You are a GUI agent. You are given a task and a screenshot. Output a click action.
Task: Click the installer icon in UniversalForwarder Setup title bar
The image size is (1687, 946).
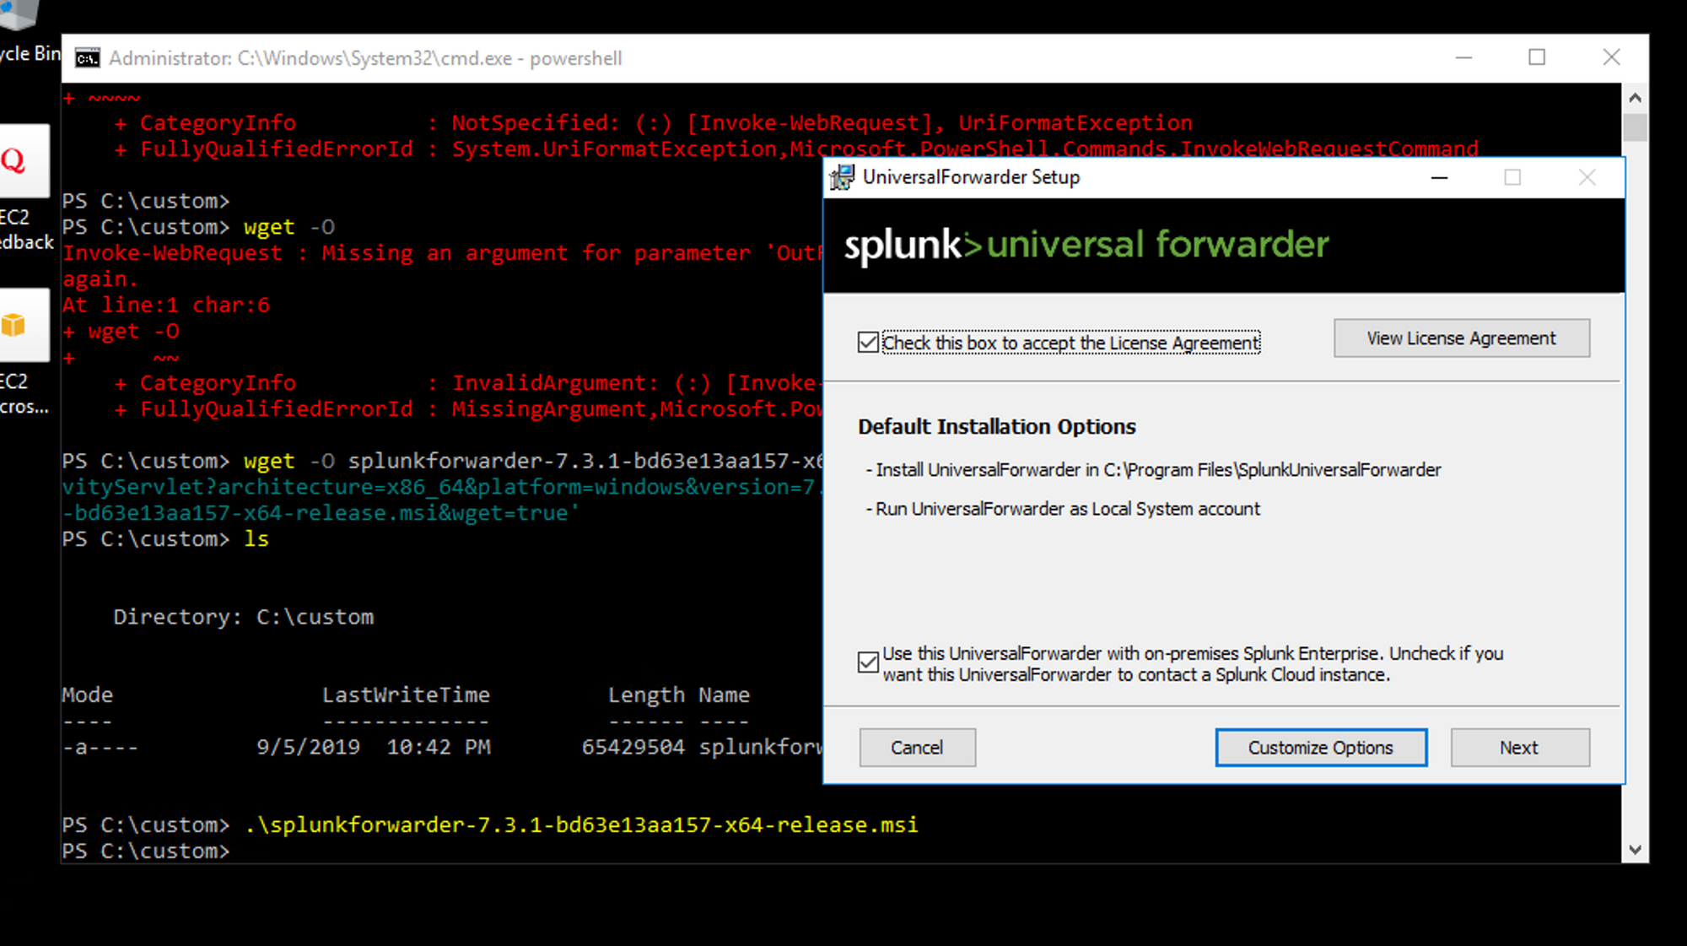tap(840, 177)
